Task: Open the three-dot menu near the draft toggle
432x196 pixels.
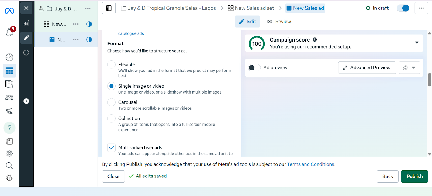Action: point(421,8)
